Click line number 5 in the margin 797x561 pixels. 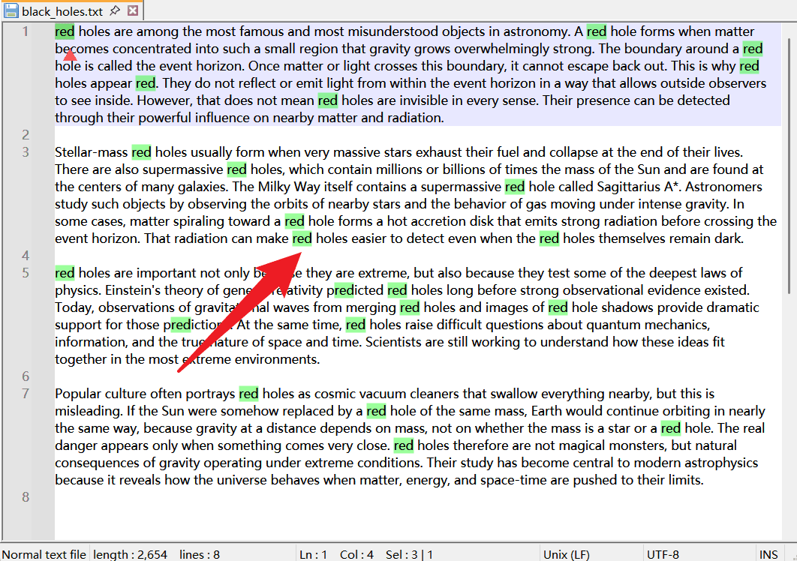(26, 273)
